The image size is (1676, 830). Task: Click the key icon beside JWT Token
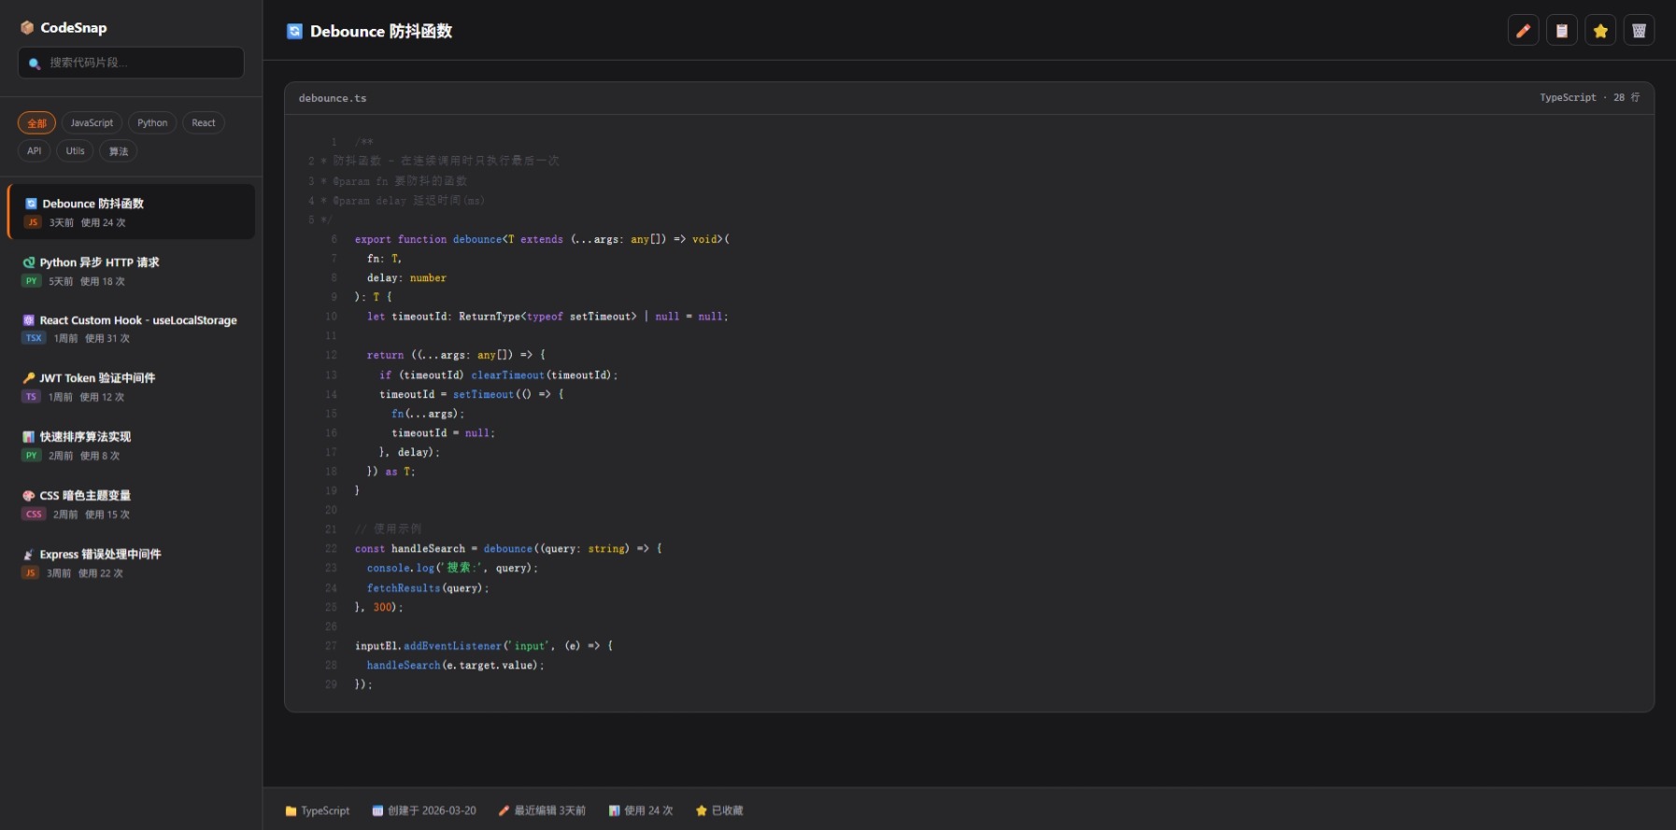pos(29,378)
